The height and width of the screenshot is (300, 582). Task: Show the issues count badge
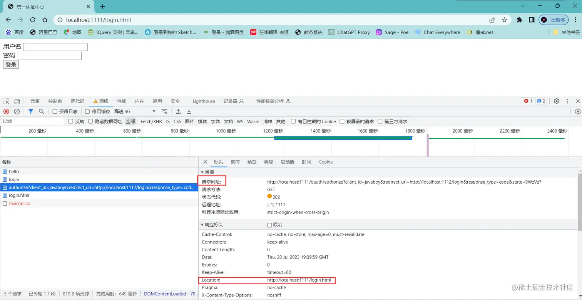click(x=541, y=101)
